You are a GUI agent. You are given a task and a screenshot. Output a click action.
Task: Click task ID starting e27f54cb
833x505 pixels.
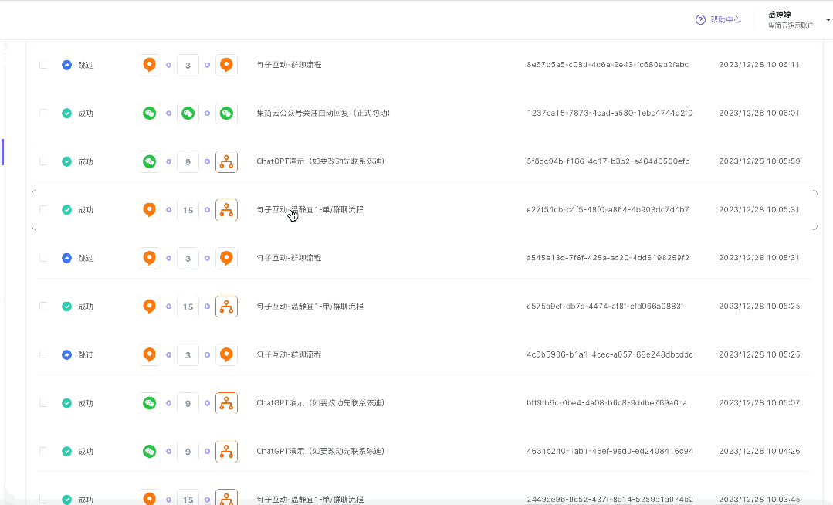(608, 209)
